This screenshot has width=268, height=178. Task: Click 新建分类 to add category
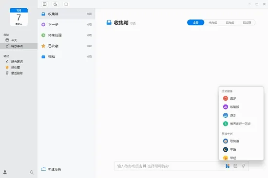(x=51, y=169)
